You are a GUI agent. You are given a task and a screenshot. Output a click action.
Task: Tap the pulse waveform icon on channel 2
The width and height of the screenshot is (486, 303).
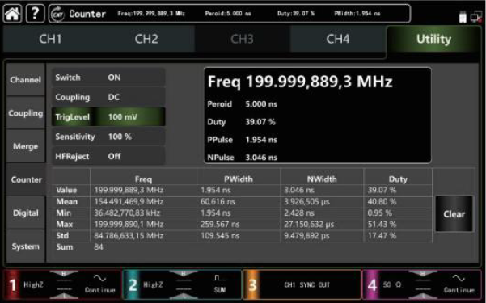pyautogui.click(x=219, y=278)
